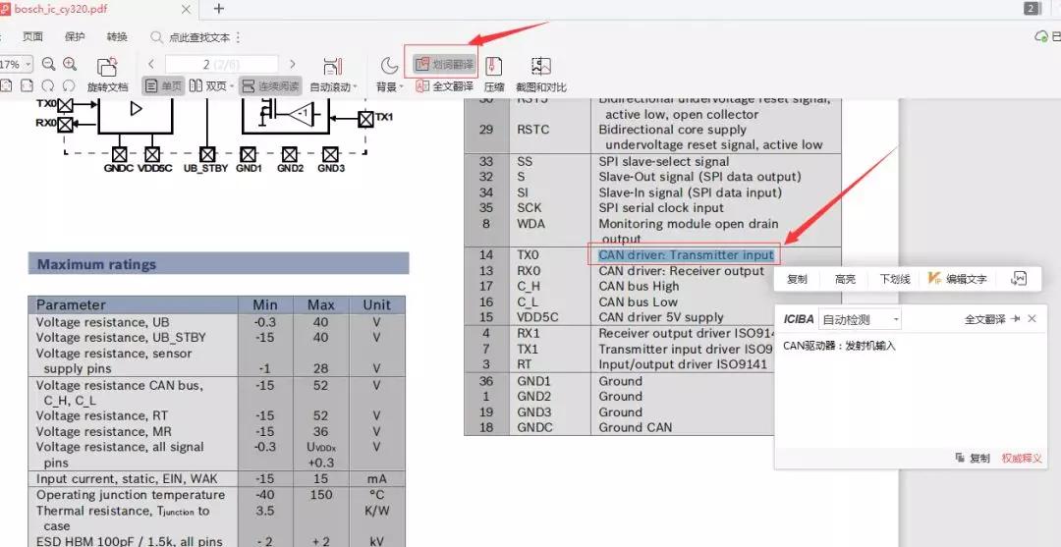Click the 自动滚动 auto scroll icon

332,66
